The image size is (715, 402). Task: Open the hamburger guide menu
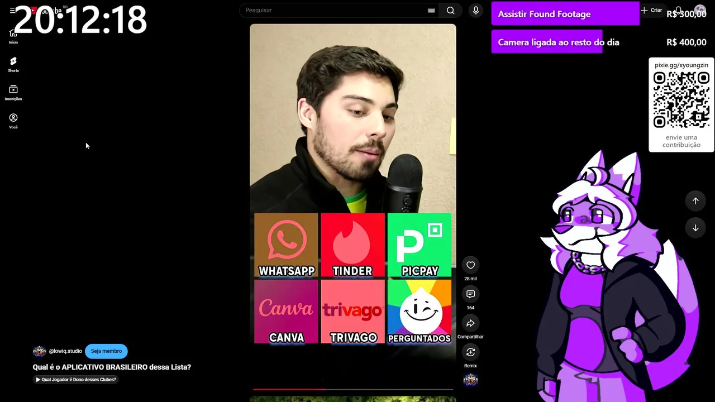point(12,10)
